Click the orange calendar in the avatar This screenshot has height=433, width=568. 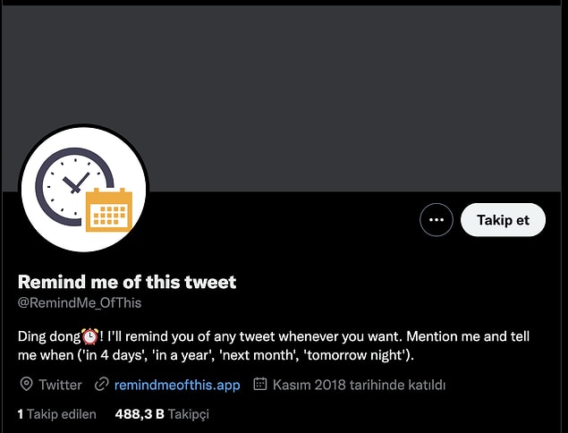click(x=109, y=210)
